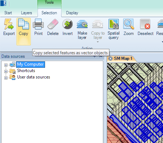Click the Make layer icon
The width and height of the screenshot is (163, 143).
82,24
